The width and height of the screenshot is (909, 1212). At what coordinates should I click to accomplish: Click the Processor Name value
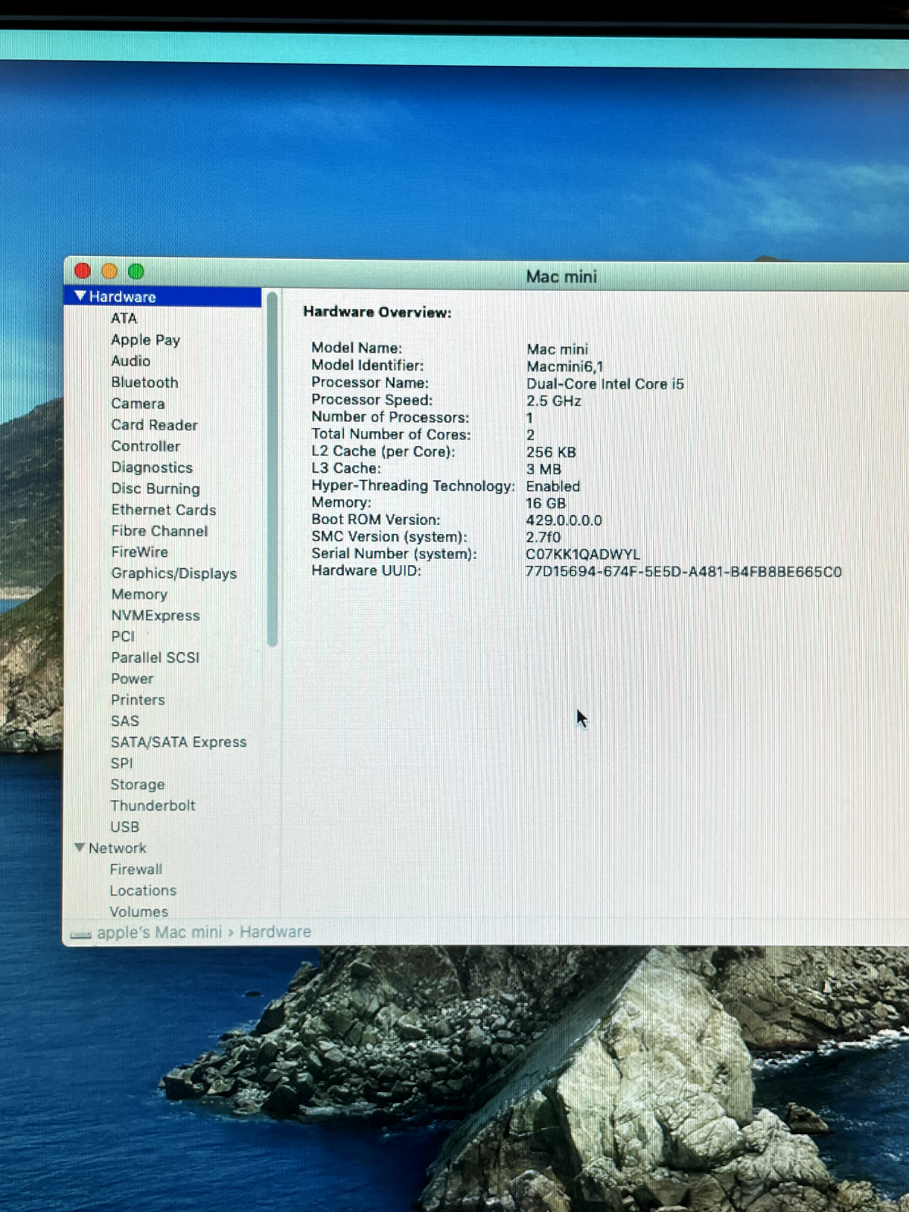pyautogui.click(x=605, y=384)
